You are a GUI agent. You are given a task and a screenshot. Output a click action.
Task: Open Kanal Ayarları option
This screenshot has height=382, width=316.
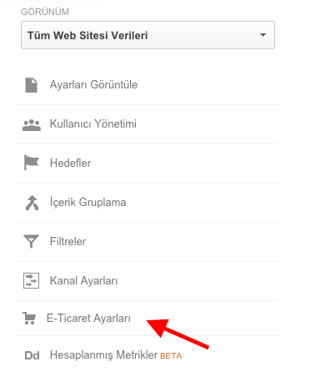click(148, 281)
